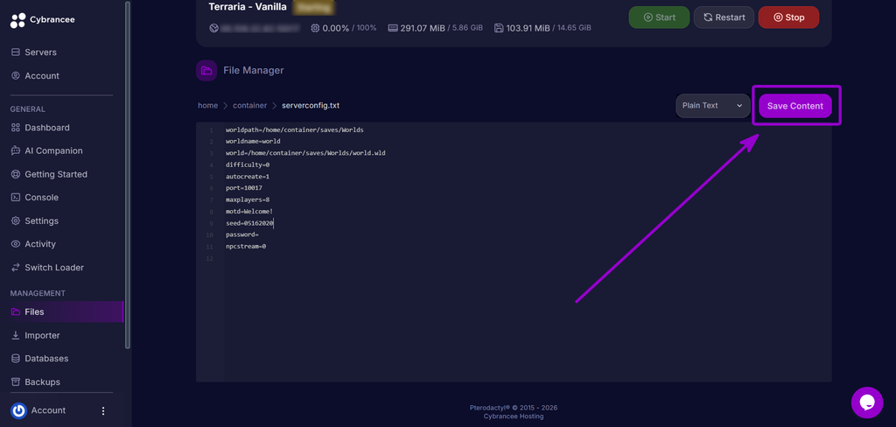The height and width of the screenshot is (427, 896).
Task: Click the worldname=world line
Action: point(253,141)
